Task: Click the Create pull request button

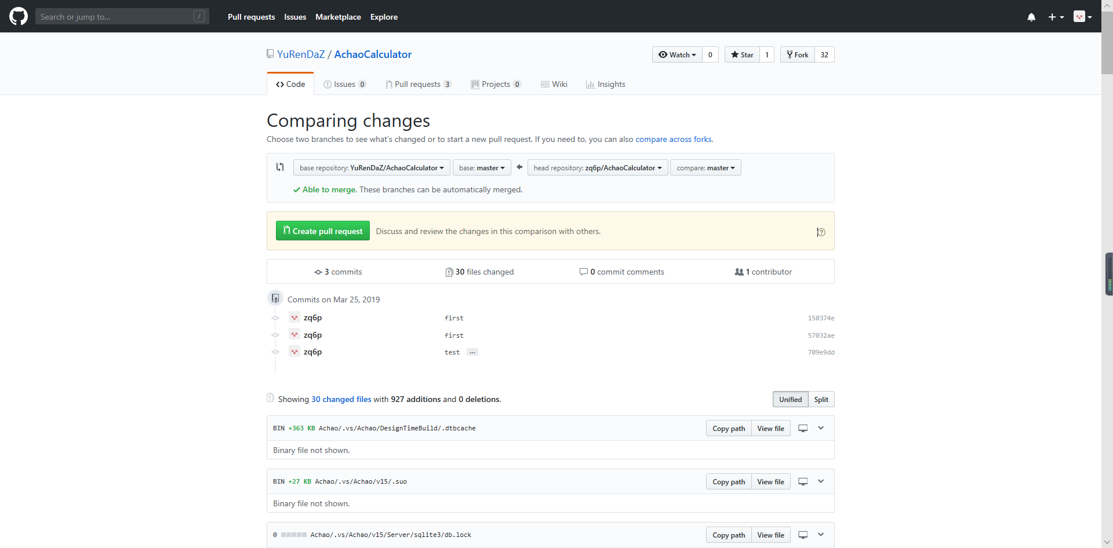Action: (x=323, y=231)
